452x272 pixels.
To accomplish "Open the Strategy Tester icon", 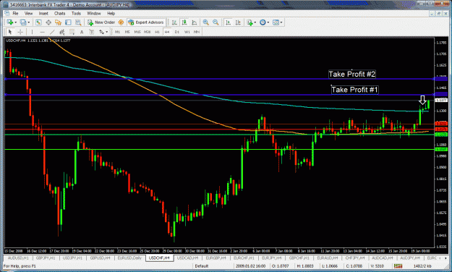I will click(x=78, y=22).
